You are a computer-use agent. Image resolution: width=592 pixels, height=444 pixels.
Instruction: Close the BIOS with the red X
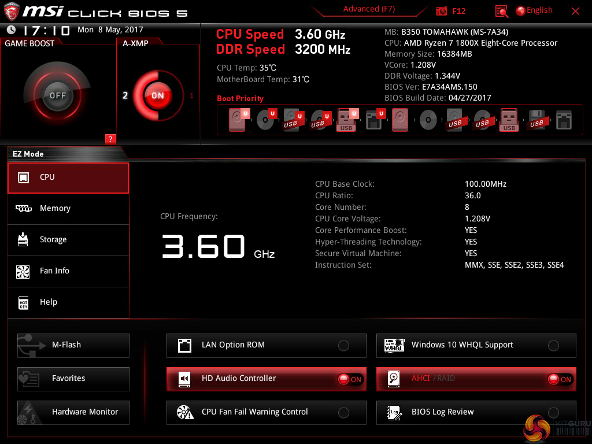[x=575, y=12]
